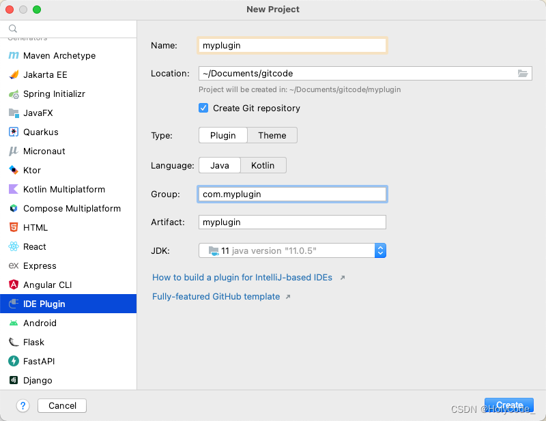The width and height of the screenshot is (546, 421).
Task: Open help via question mark button
Action: click(x=23, y=406)
